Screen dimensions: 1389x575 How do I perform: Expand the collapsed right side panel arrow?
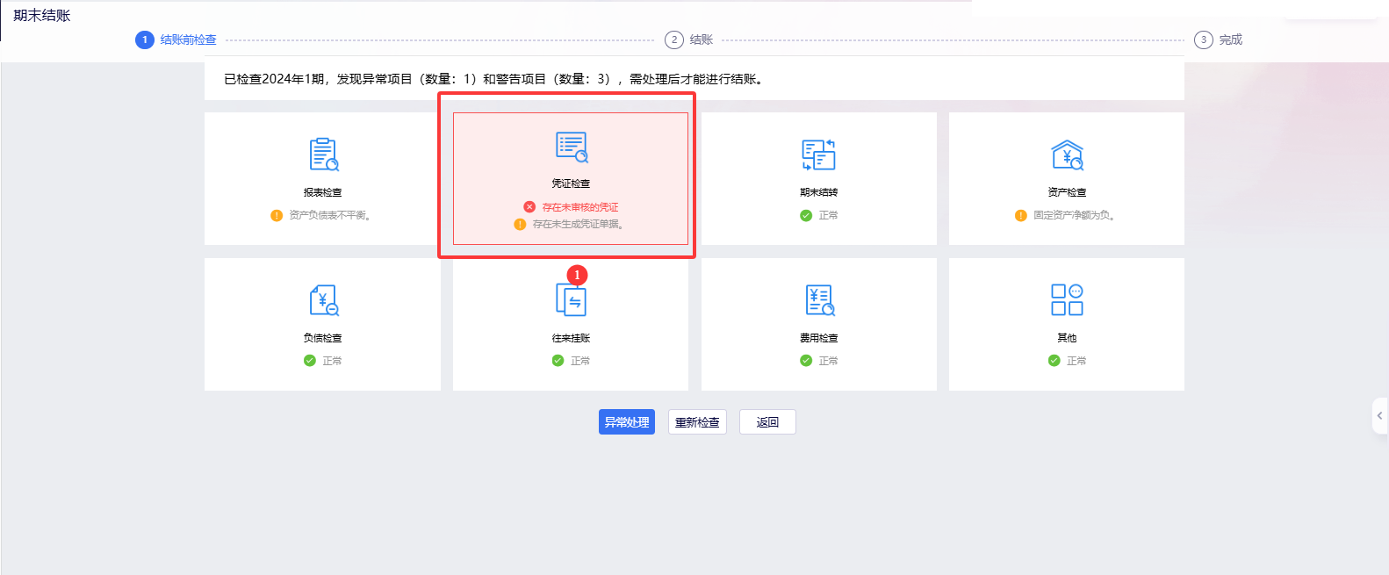coord(1380,416)
